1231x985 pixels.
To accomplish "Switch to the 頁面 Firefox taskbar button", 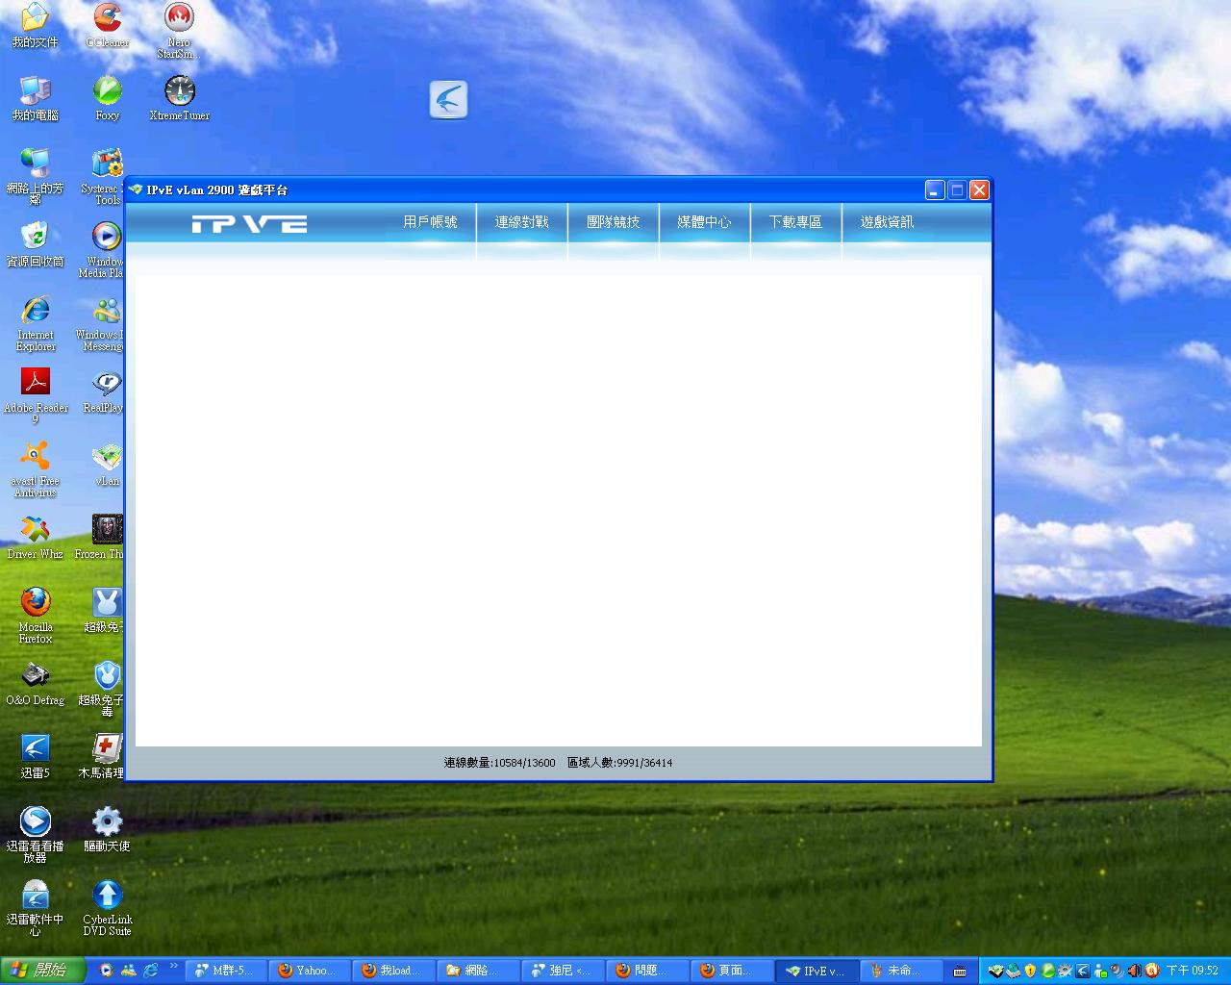I will (732, 971).
